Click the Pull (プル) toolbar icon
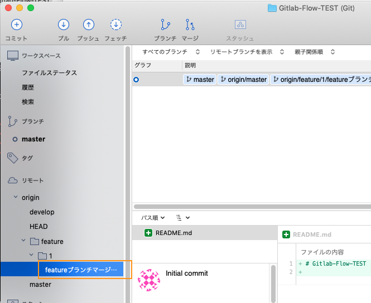The width and height of the screenshot is (371, 303). click(x=64, y=25)
